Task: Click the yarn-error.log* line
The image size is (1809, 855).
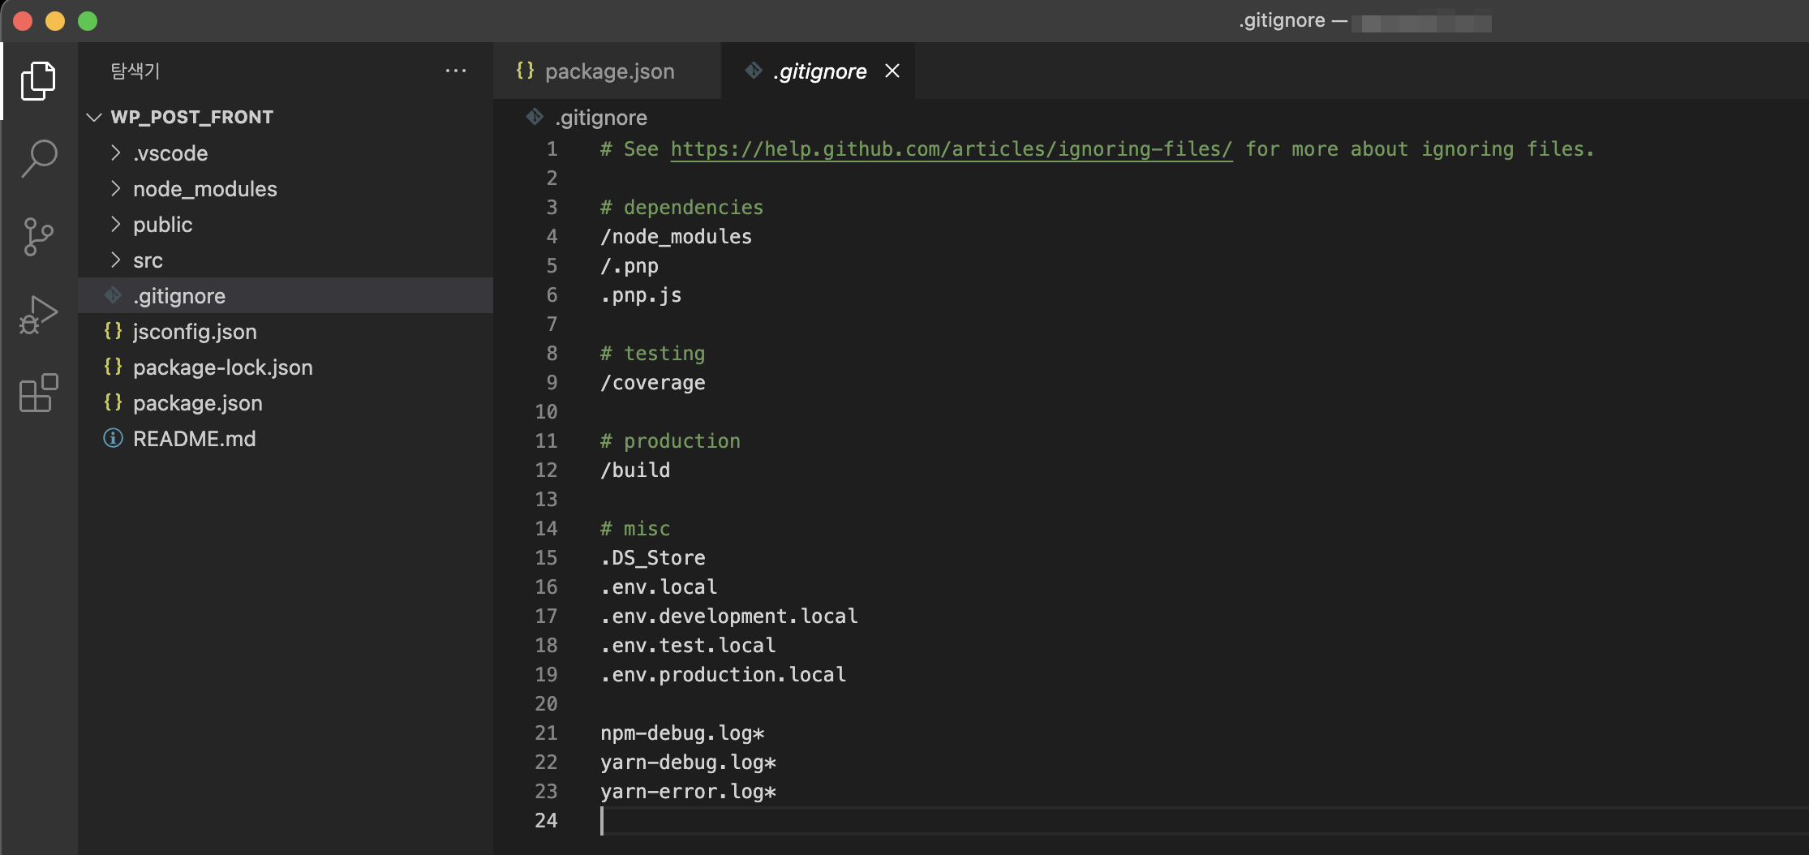Action: (688, 792)
